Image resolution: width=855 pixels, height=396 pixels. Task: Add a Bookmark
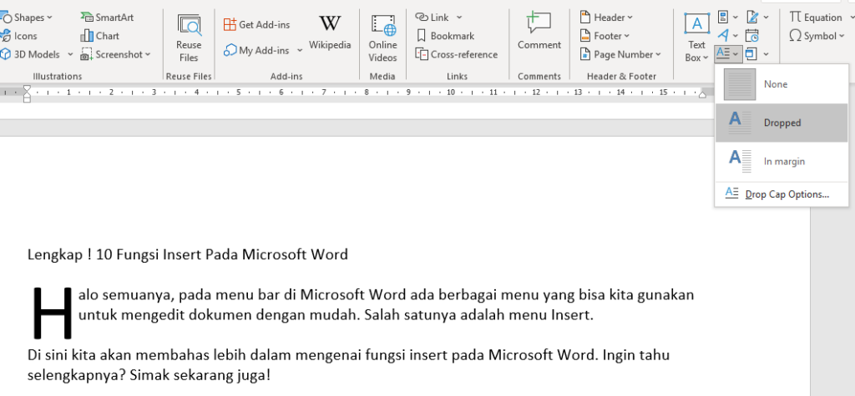[x=445, y=36]
